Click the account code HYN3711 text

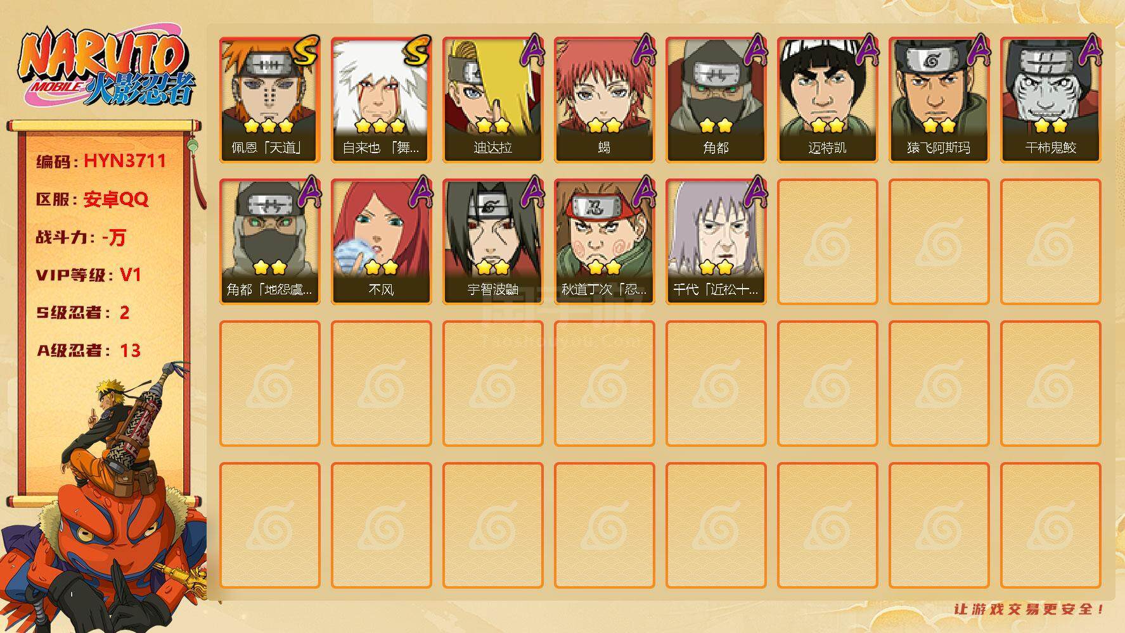coord(125,161)
